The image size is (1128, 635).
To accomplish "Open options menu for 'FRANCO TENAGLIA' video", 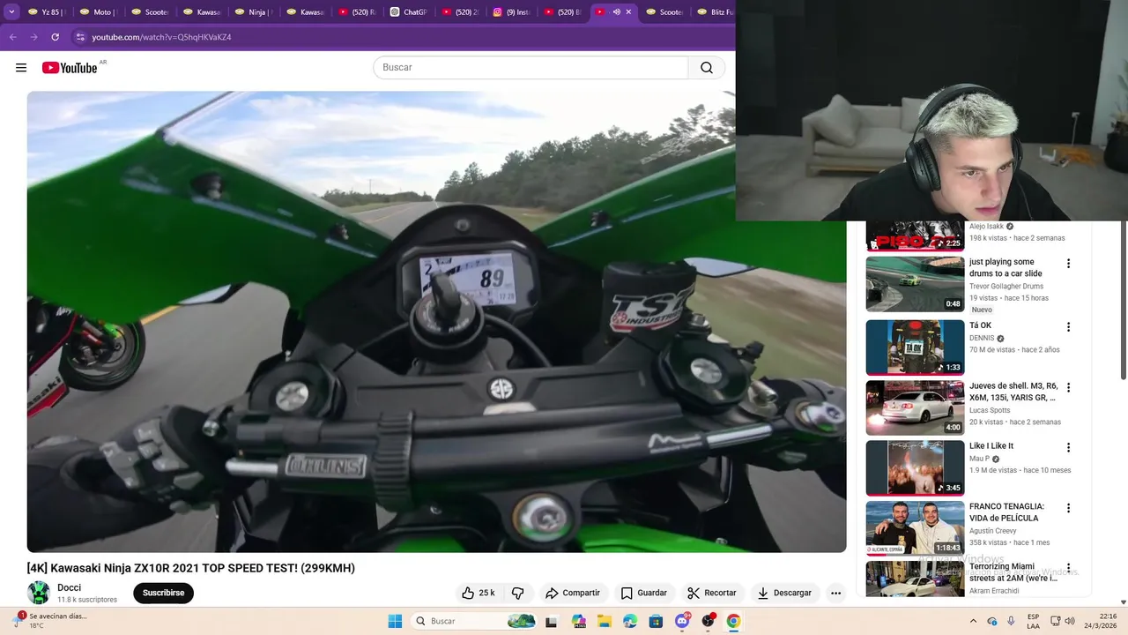I will tap(1069, 508).
